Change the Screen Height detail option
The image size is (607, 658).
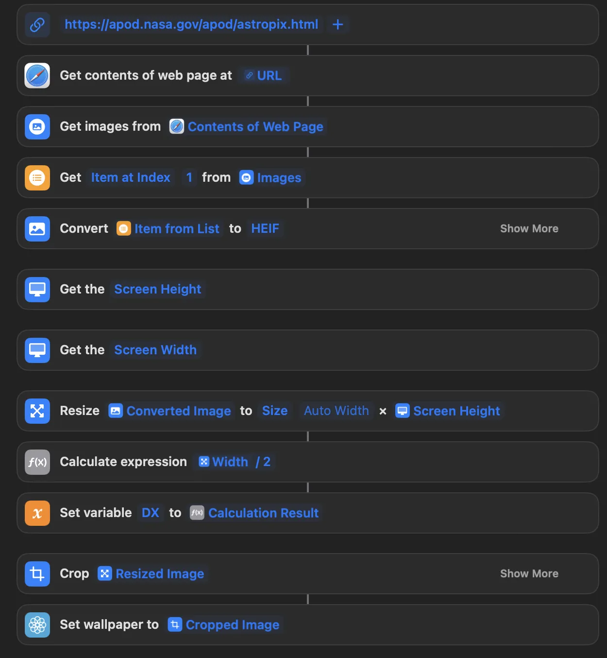pos(157,290)
